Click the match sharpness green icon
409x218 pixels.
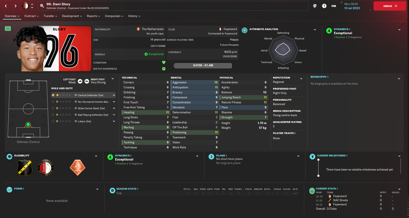point(164,69)
